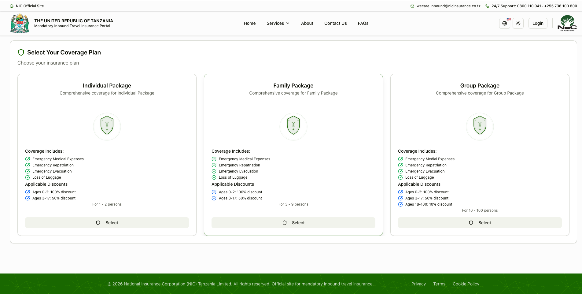Screen dimensions: 582x294
Task: Select the Individual Package plan
Action: [107, 223]
